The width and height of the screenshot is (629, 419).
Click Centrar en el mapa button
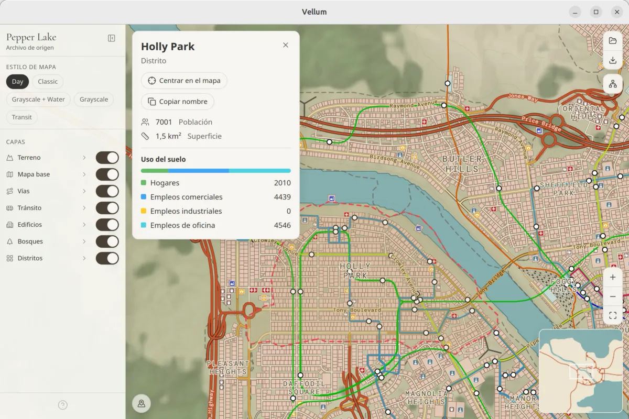(184, 81)
